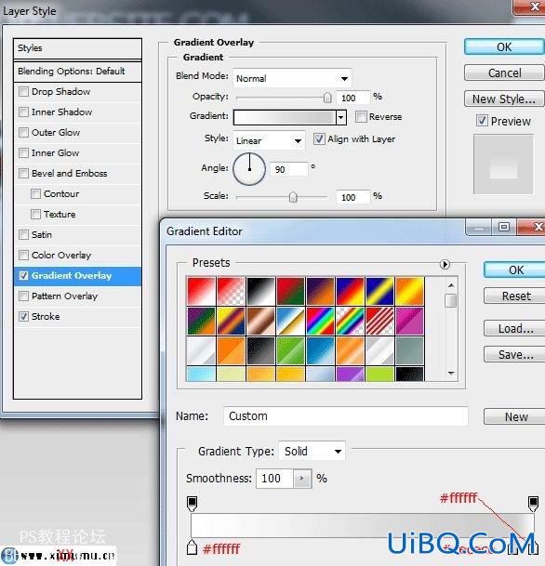Select the violet to orange gradient preset

click(x=320, y=291)
